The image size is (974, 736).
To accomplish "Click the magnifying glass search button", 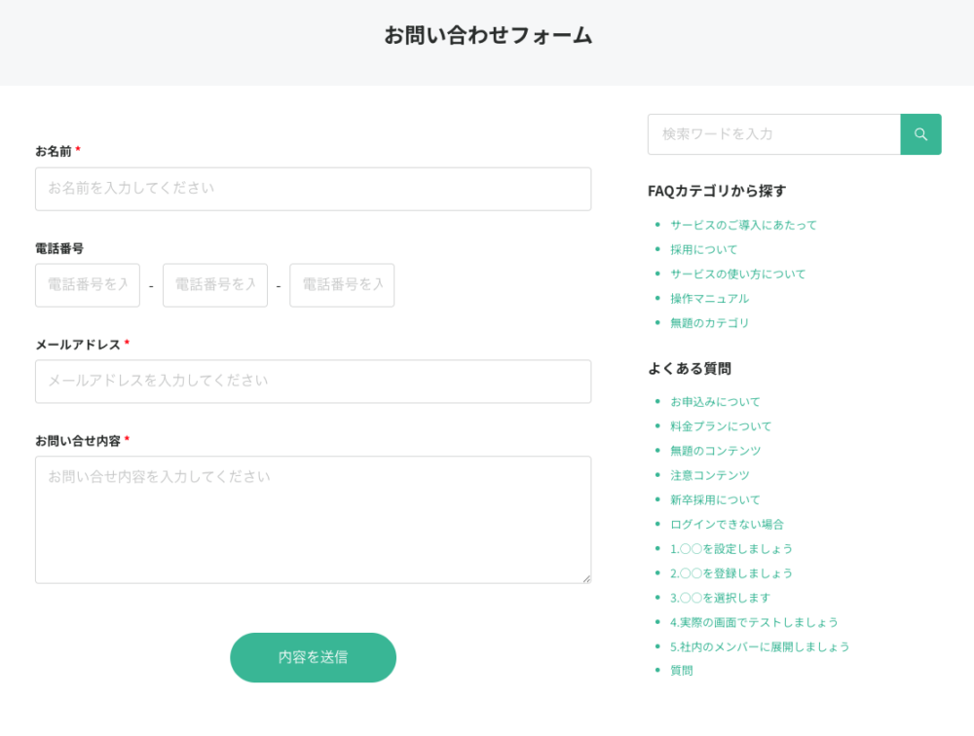I will pos(920,134).
